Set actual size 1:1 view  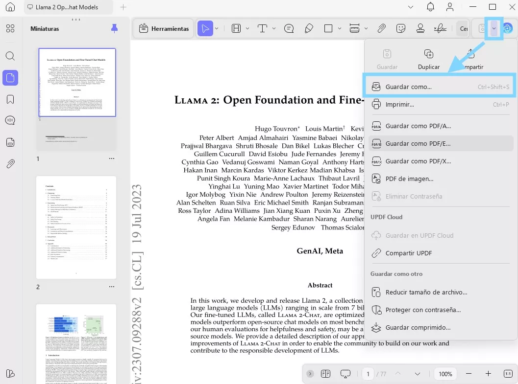pyautogui.click(x=508, y=373)
